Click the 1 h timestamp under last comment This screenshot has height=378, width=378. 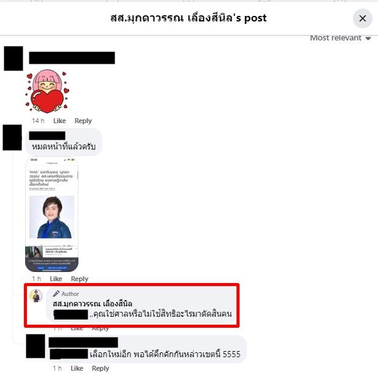58,368
